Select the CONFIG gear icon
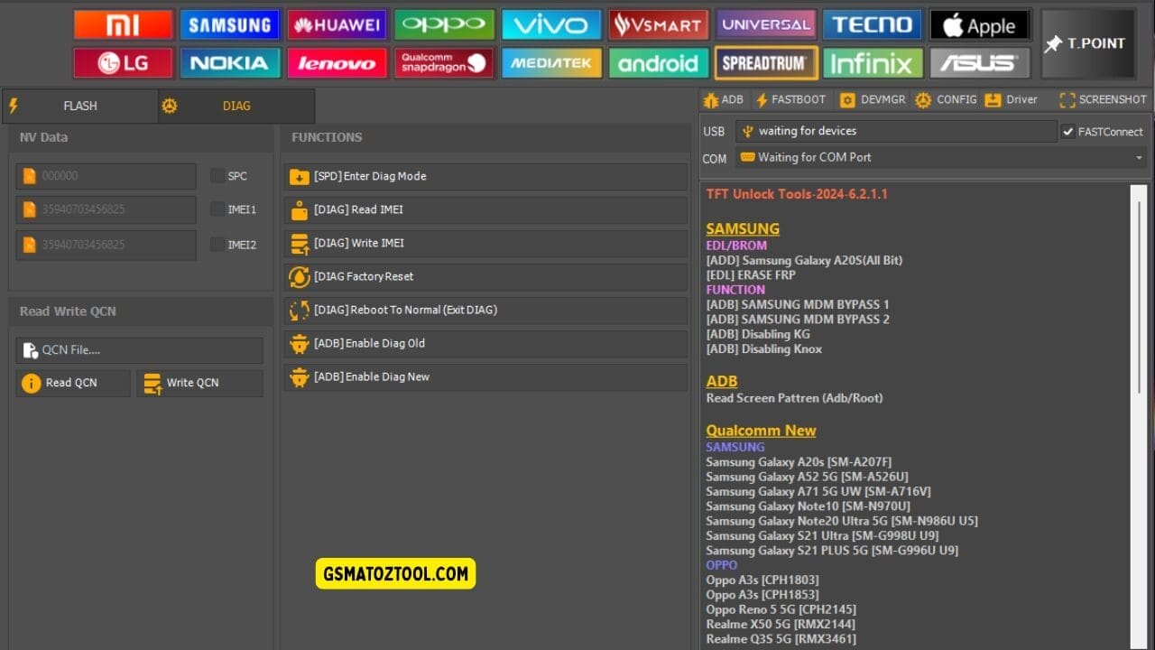This screenshot has height=650, width=1155. tap(946, 99)
